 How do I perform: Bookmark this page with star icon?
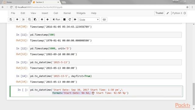(187, 7)
